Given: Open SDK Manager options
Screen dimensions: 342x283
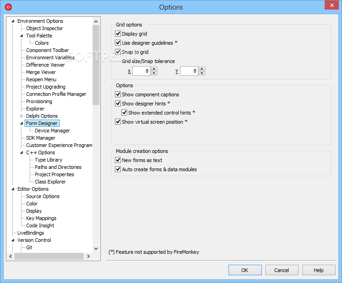Looking at the screenshot, I should click(41, 138).
